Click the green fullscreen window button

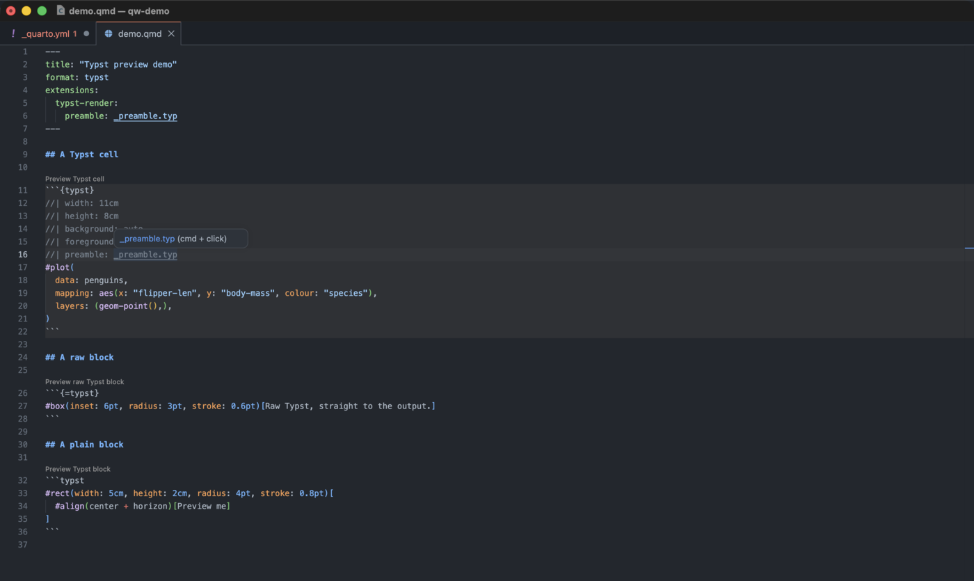point(42,10)
